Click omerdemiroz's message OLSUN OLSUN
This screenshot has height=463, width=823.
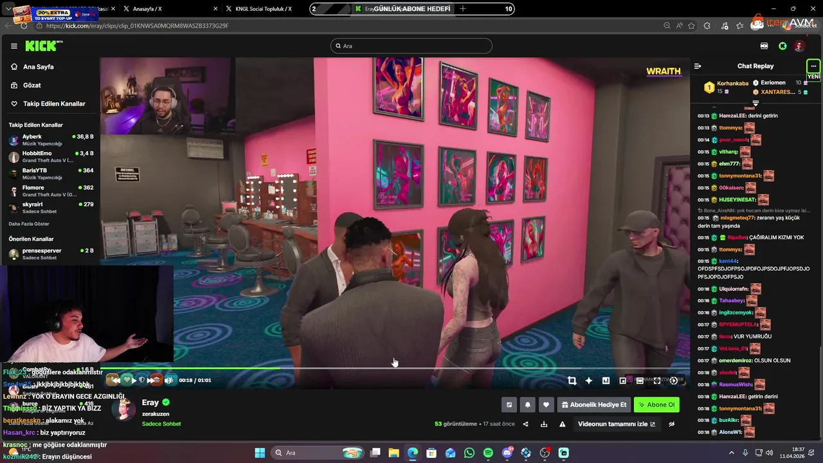click(x=772, y=361)
